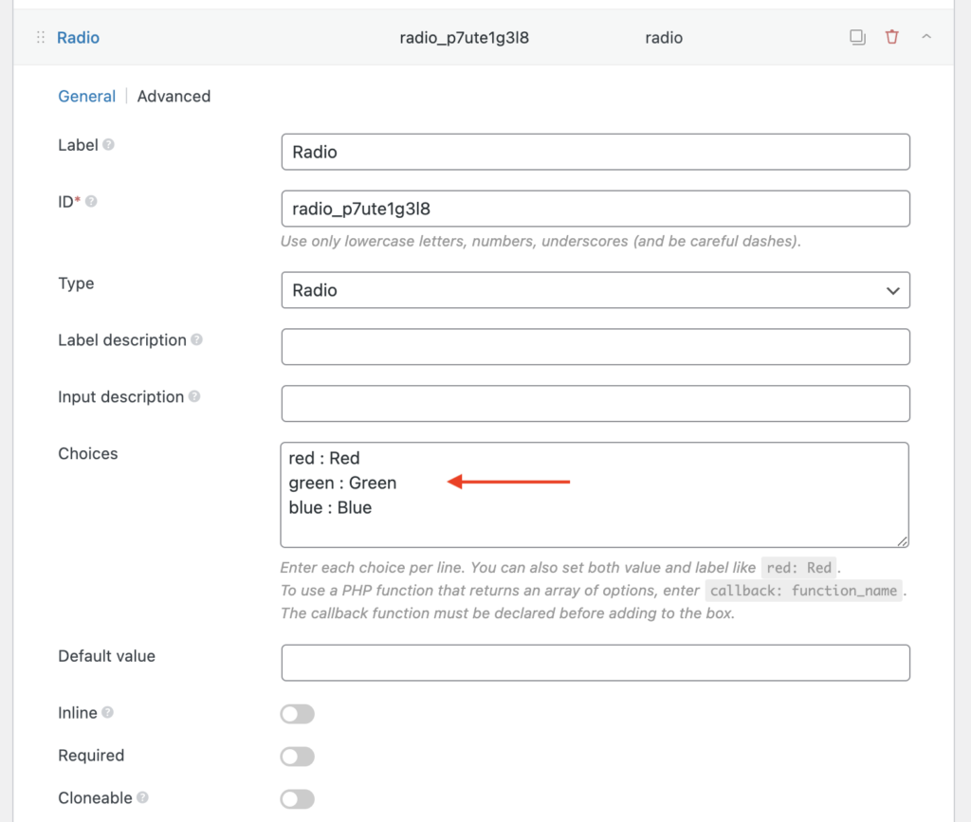Turn on the Required toggle

point(297,756)
